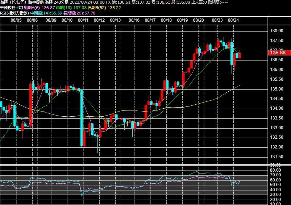
Task: Click the RSI(相対力指数) indicator title
Action: click(14, 13)
